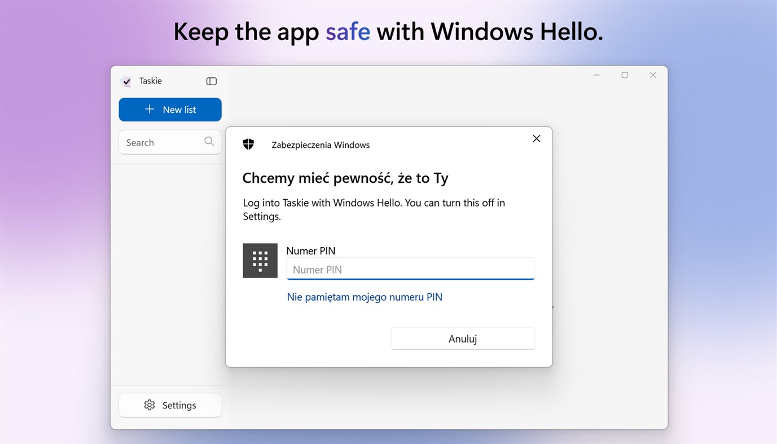Click the "Chcemy mieć pewność, że to Ty" heading

pyautogui.click(x=345, y=178)
